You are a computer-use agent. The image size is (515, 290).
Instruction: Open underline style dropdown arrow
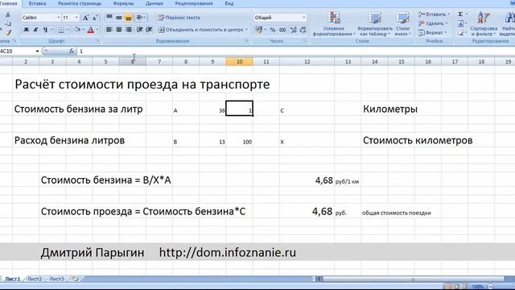[x=51, y=30]
